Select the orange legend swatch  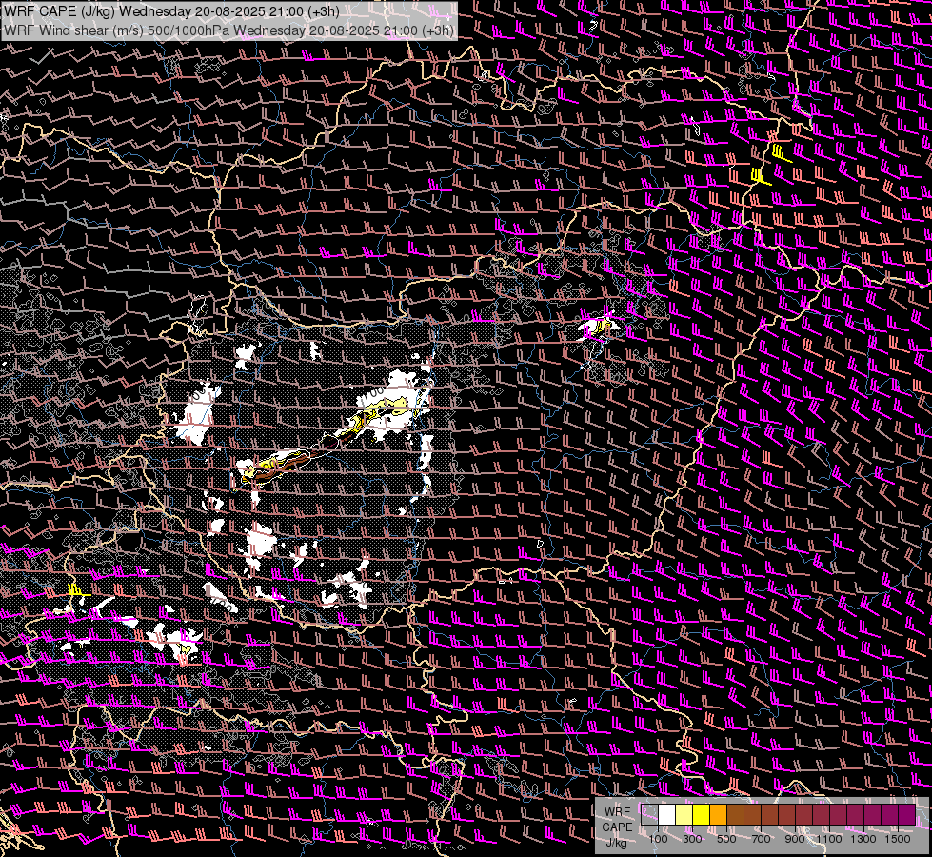tap(718, 815)
